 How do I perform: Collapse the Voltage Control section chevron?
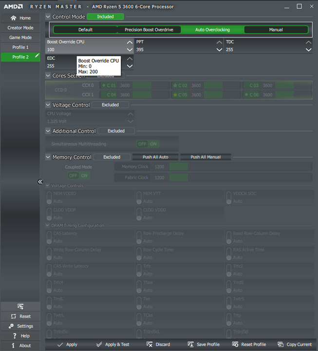point(48,104)
